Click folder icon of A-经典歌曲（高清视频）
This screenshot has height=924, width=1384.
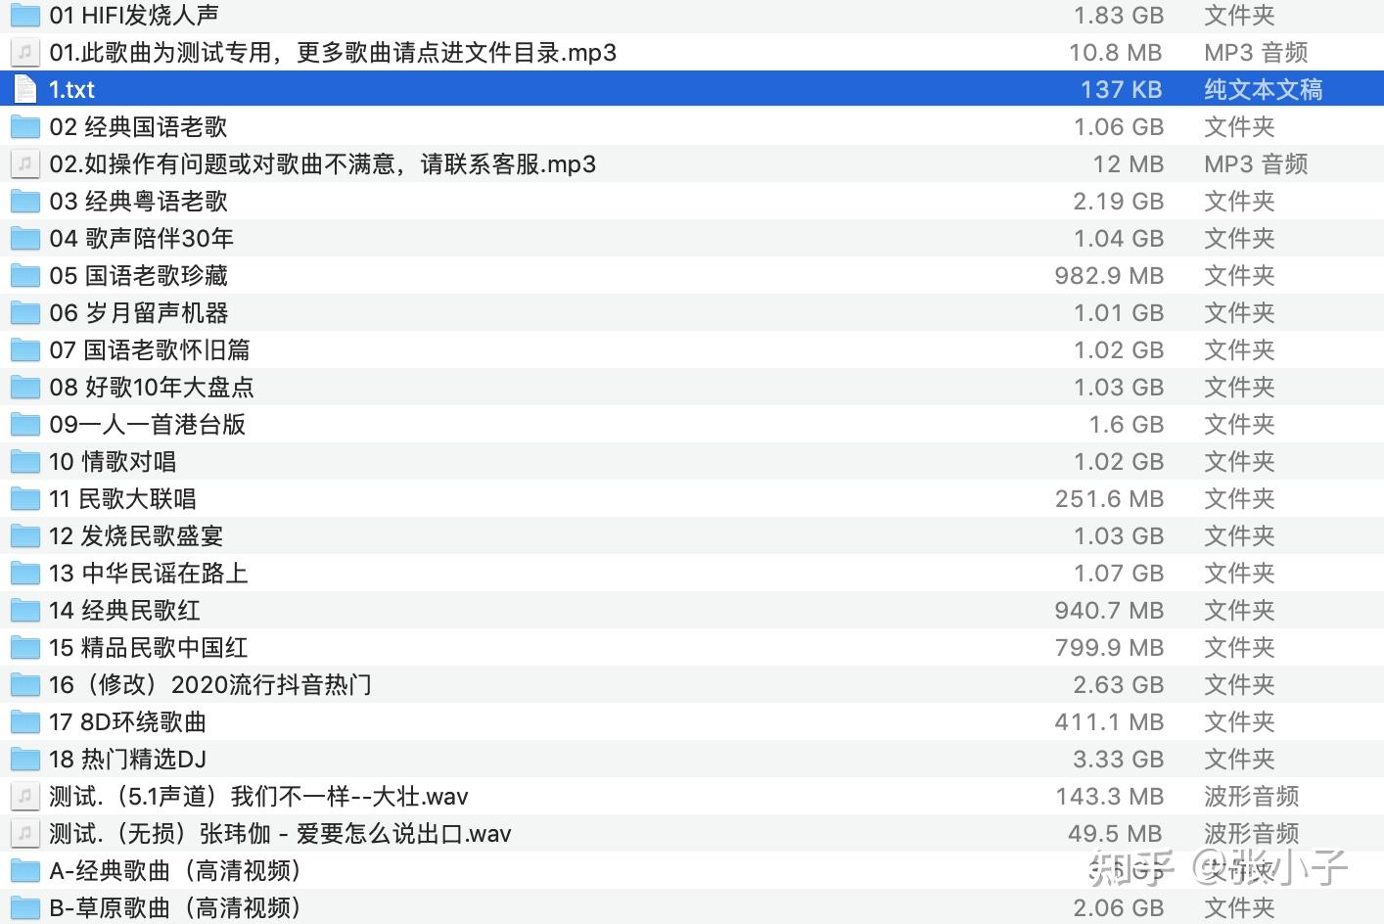pyautogui.click(x=24, y=871)
